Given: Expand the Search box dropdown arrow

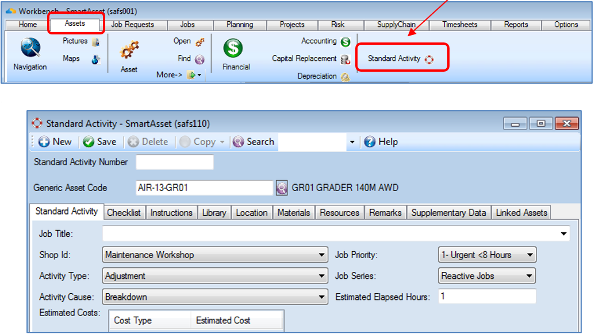Looking at the screenshot, I should pyautogui.click(x=352, y=142).
